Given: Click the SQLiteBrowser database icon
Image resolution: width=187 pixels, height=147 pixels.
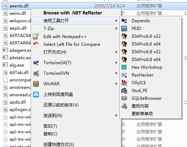Looking at the screenshot, I should (124, 98).
